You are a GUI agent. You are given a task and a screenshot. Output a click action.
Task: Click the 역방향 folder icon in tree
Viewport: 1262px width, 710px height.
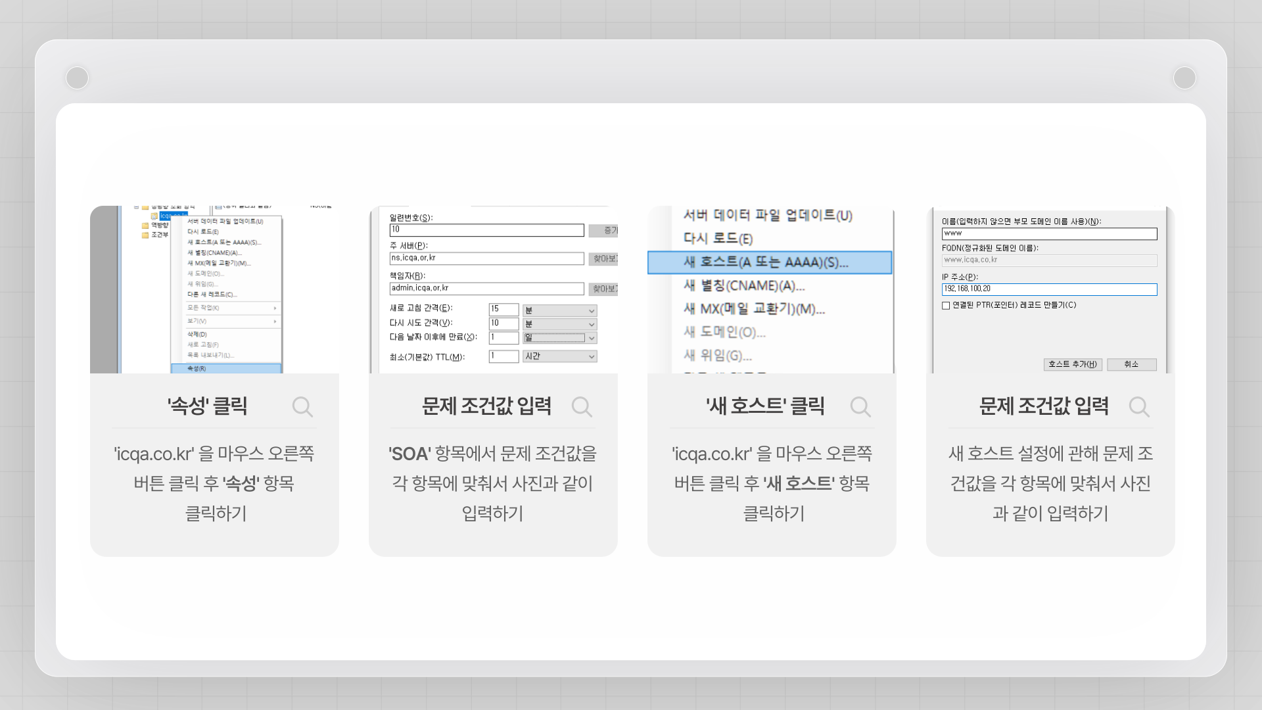coord(145,225)
